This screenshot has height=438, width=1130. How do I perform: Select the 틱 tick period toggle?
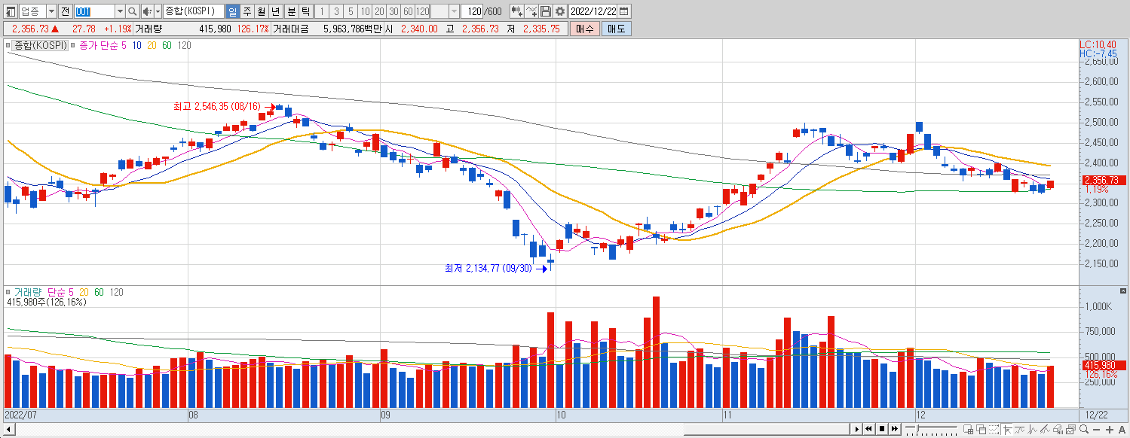(x=305, y=11)
